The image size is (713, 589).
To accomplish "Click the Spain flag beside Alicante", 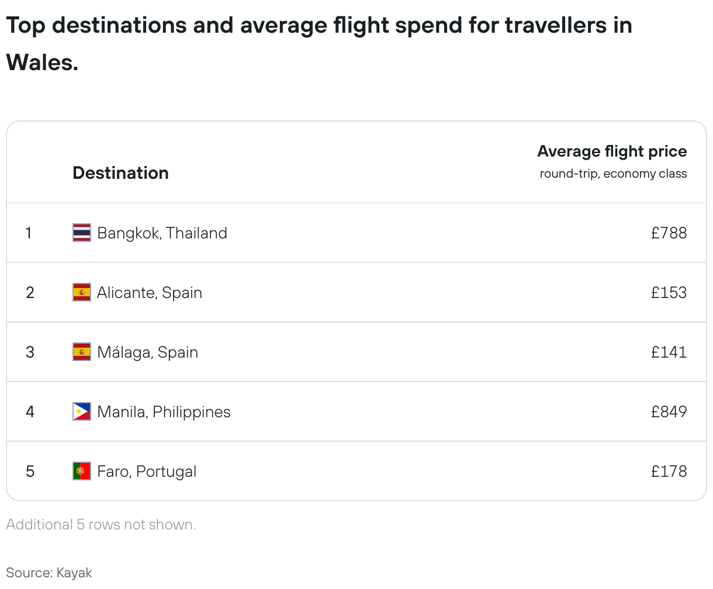I will tap(82, 292).
